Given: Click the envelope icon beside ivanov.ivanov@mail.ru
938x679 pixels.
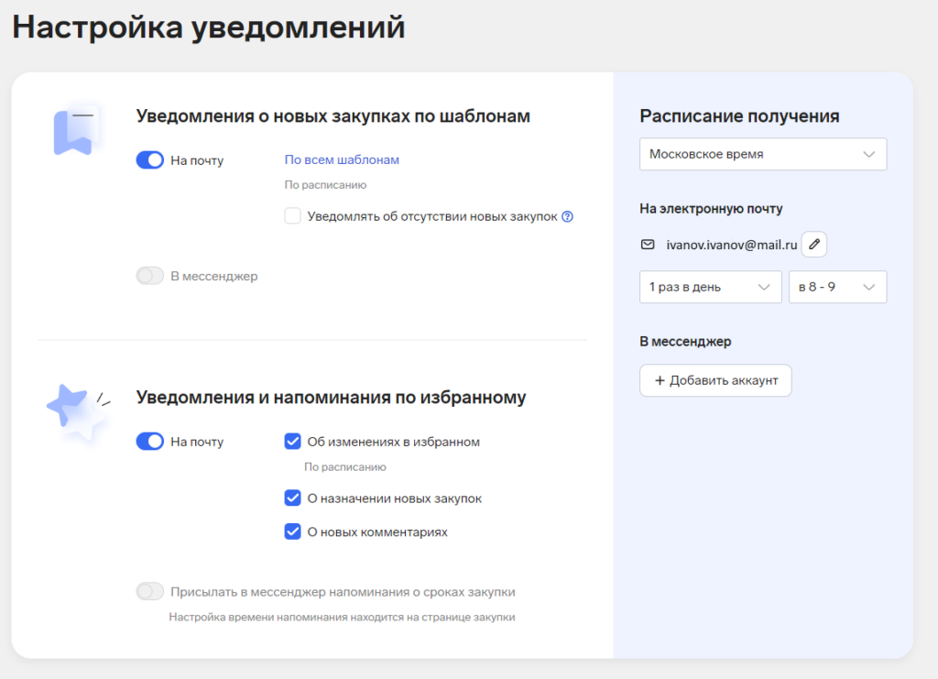Looking at the screenshot, I should pos(648,245).
